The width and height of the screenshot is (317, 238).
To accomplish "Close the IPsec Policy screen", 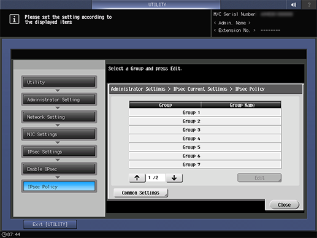I will [x=285, y=205].
